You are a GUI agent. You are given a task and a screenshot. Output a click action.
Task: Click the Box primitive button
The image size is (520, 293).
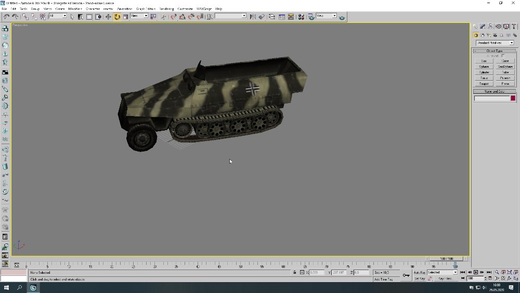484,61
